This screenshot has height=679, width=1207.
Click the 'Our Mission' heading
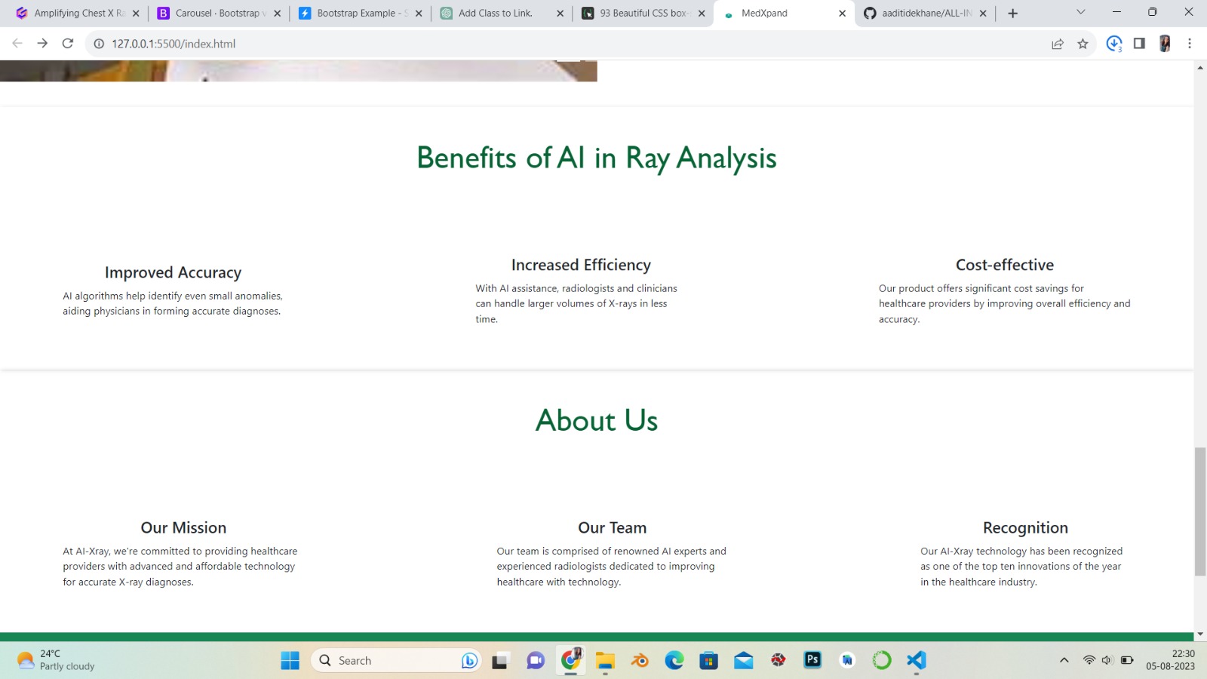[183, 527]
